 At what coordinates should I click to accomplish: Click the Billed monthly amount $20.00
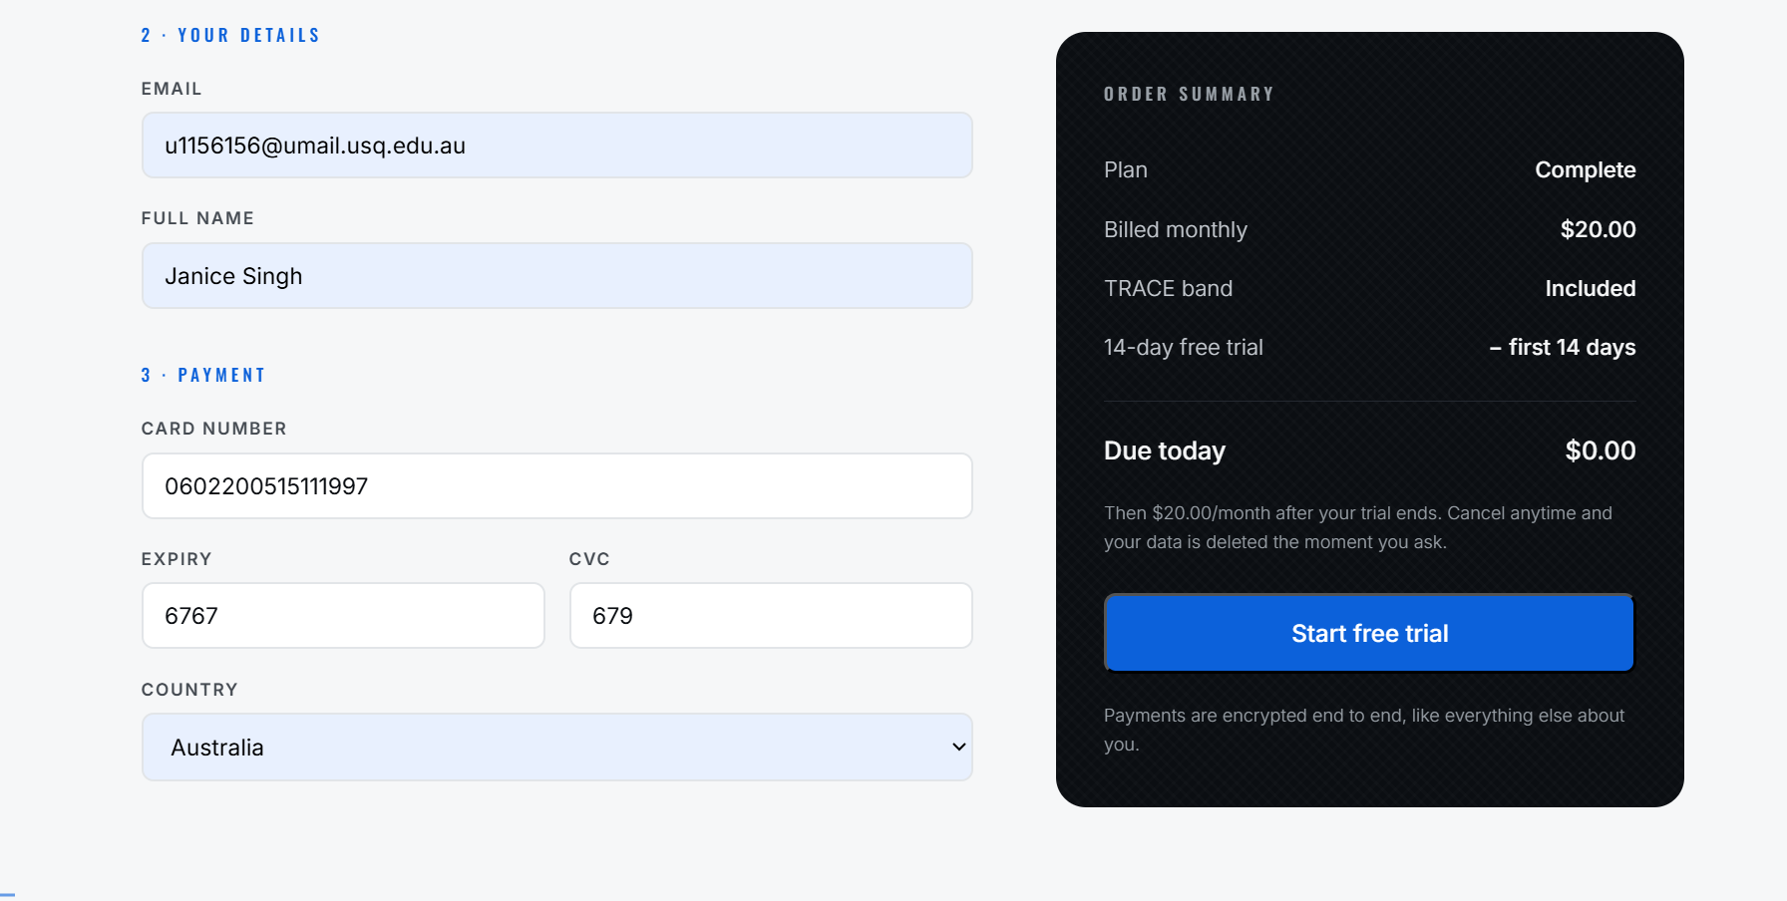(x=1598, y=229)
